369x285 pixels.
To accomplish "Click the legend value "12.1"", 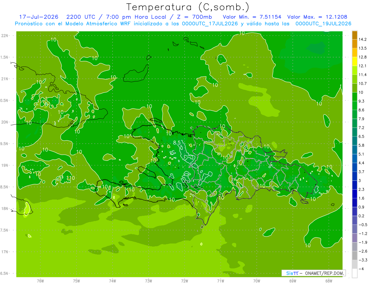I will click(363, 66).
